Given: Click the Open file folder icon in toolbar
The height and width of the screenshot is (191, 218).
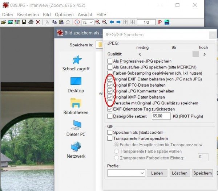Looking at the screenshot, I should (x=3, y=22).
